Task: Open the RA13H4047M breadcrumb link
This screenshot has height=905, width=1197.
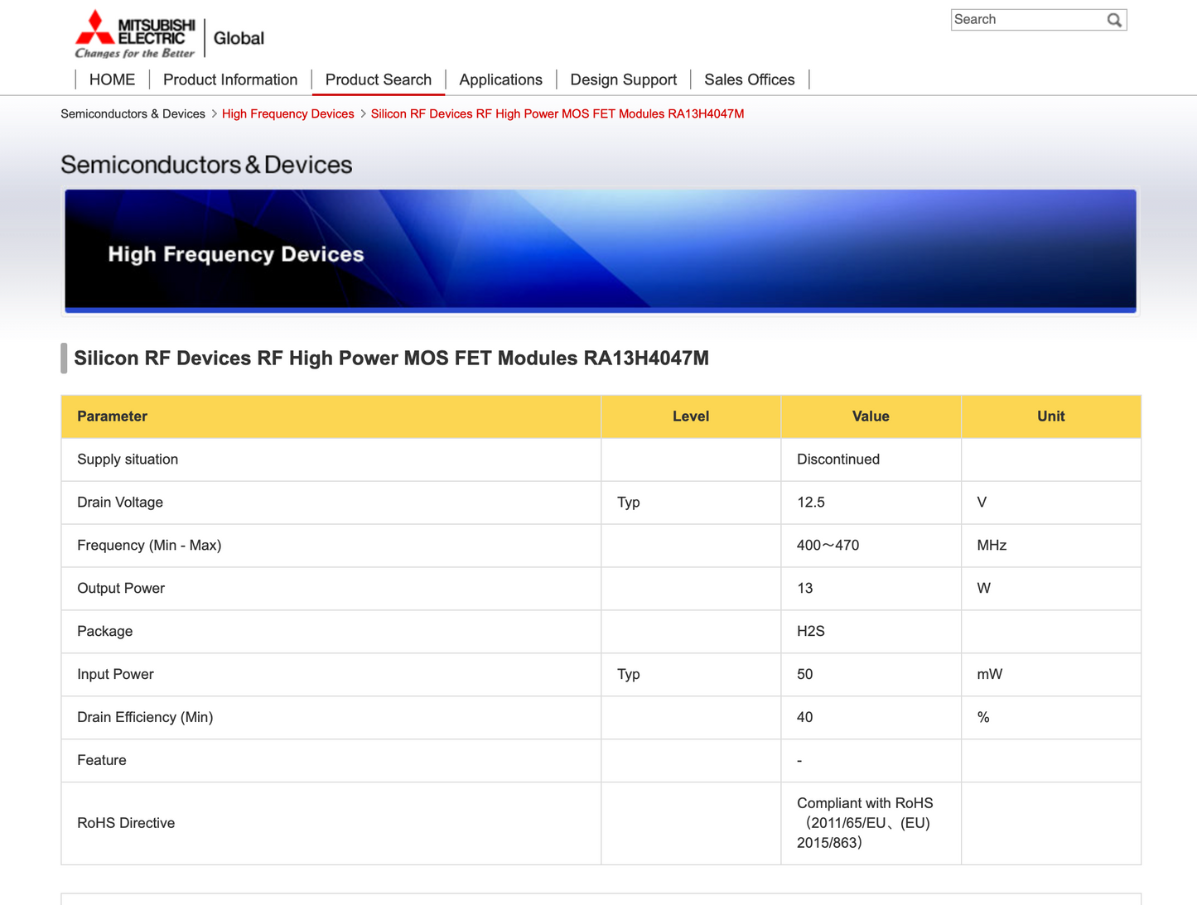Action: coord(557,113)
